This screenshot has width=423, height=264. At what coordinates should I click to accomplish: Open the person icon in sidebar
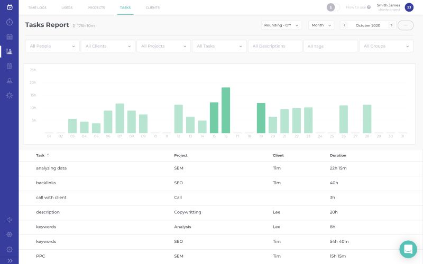pos(10,81)
